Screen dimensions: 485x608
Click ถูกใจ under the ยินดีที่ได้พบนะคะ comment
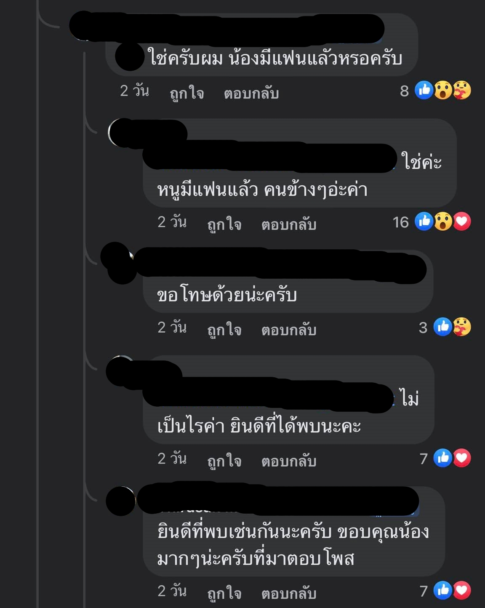(224, 461)
